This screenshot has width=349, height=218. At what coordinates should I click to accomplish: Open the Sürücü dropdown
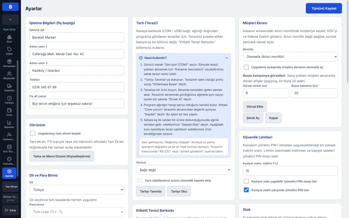(x=184, y=170)
